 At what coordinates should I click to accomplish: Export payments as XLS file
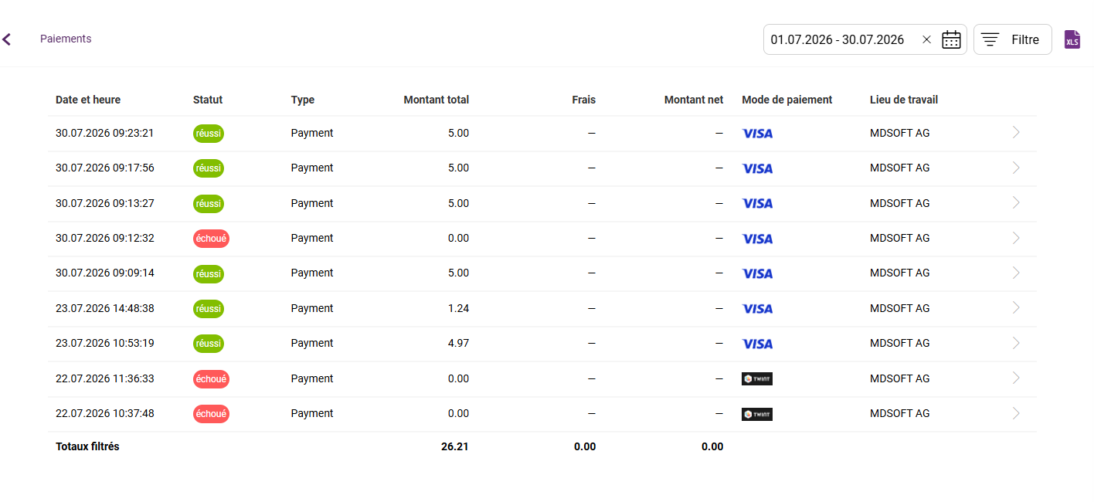coord(1072,39)
